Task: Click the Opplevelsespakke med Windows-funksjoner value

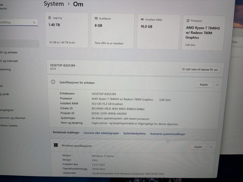Action: (x=128, y=173)
